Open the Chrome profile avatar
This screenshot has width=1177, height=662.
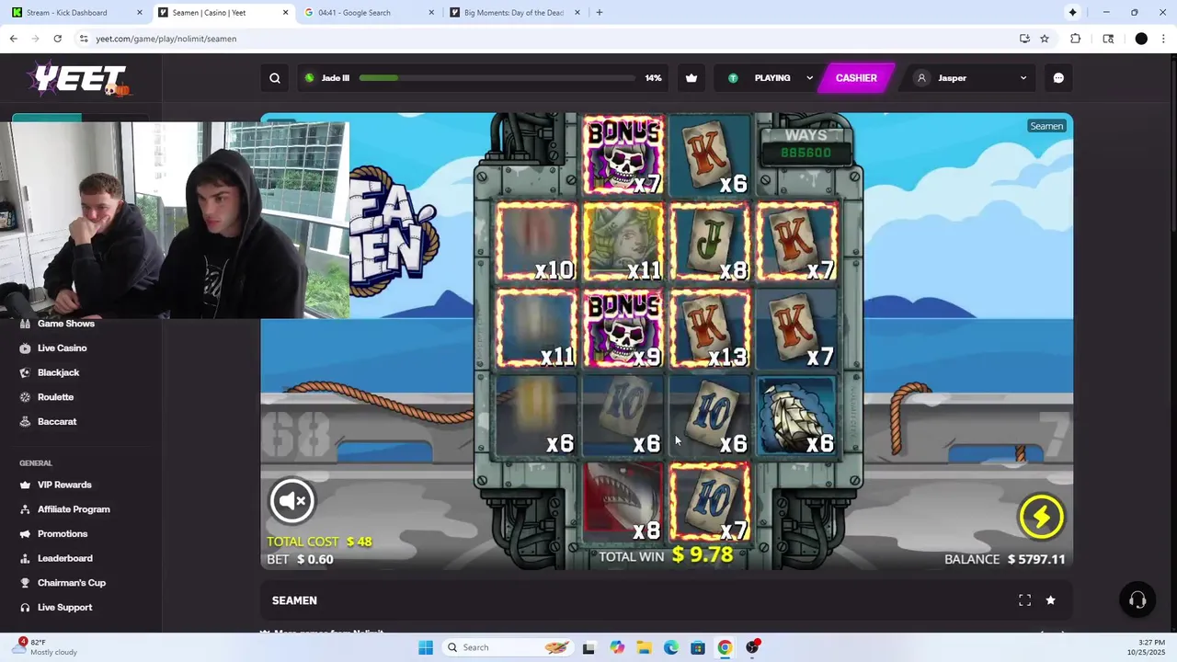[1141, 39]
